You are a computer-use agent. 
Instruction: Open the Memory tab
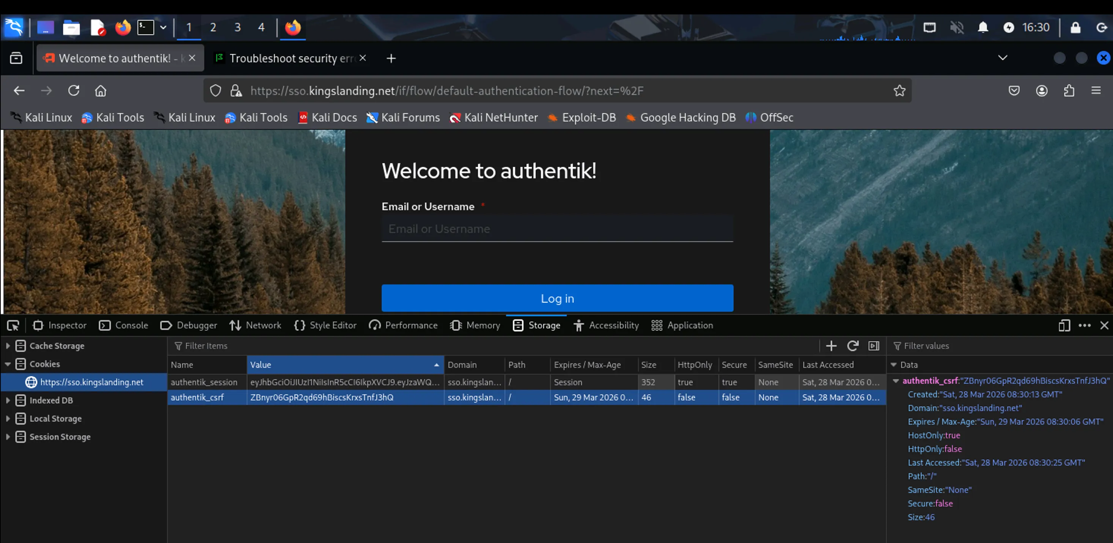coord(475,325)
